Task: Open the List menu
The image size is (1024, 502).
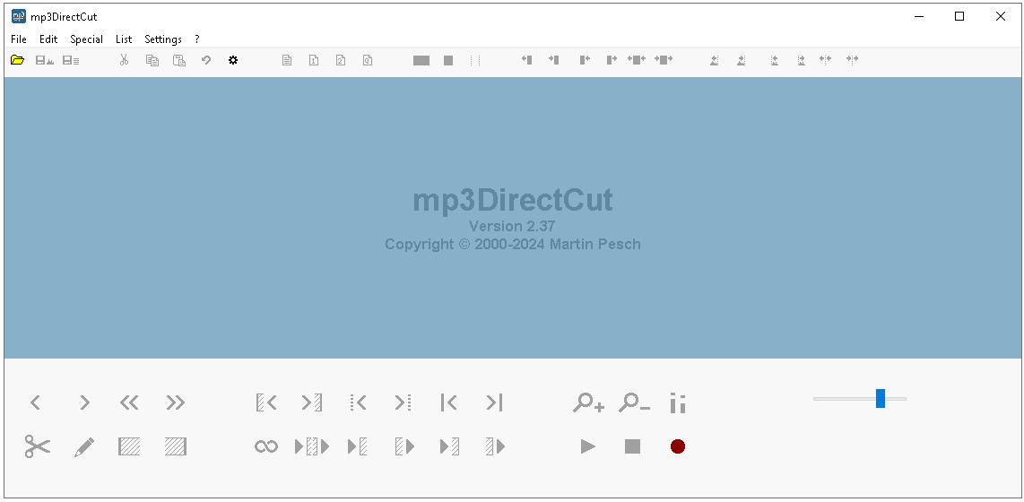Action: [124, 39]
